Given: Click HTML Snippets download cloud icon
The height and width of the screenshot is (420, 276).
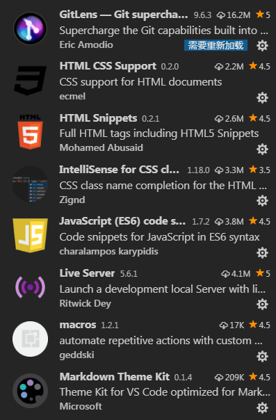Looking at the screenshot, I should tap(219, 119).
